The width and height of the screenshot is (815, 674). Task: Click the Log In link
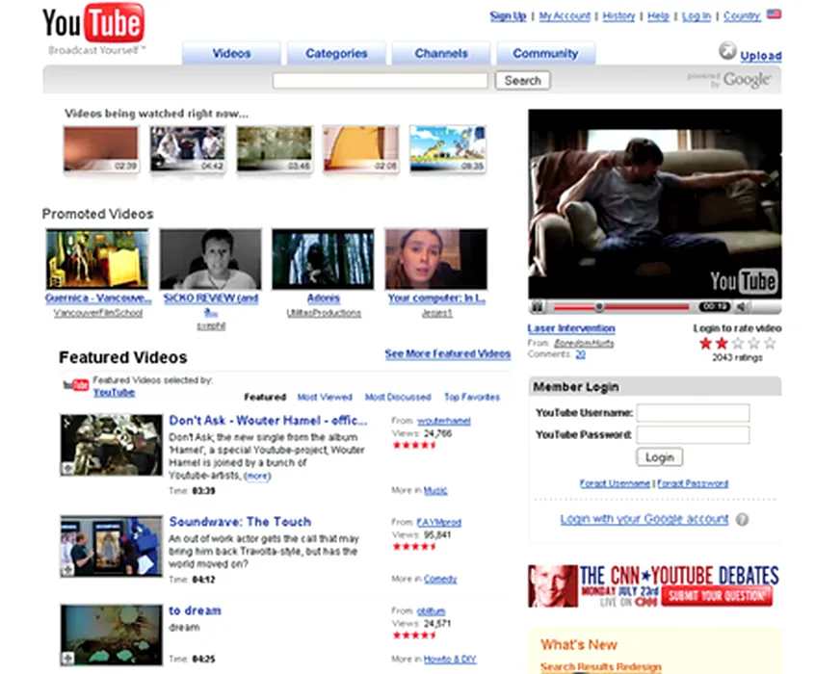696,16
